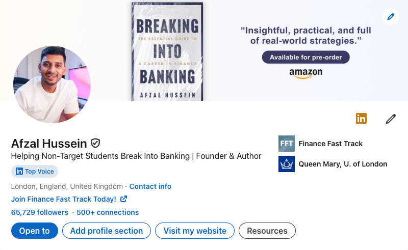Open the 500+ connections list

point(108,212)
